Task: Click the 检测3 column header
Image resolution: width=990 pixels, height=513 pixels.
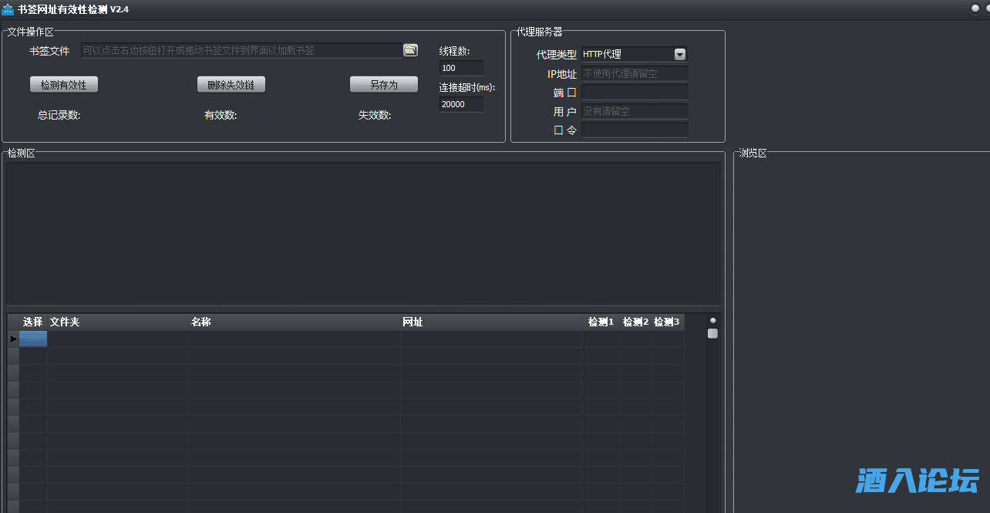Action: pyautogui.click(x=666, y=322)
